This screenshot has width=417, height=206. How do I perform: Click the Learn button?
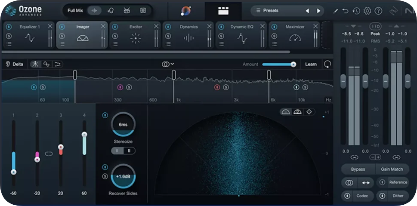[x=311, y=64]
